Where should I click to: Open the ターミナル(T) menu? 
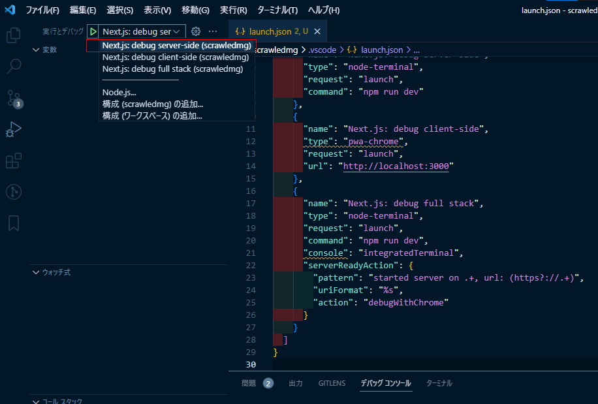click(277, 10)
